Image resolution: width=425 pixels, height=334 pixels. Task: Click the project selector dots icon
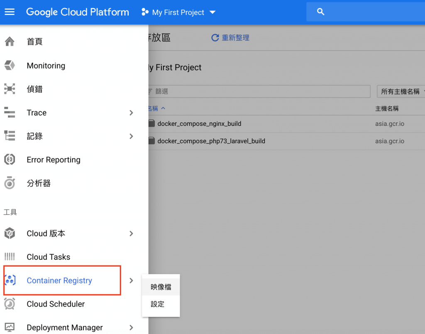pos(145,12)
